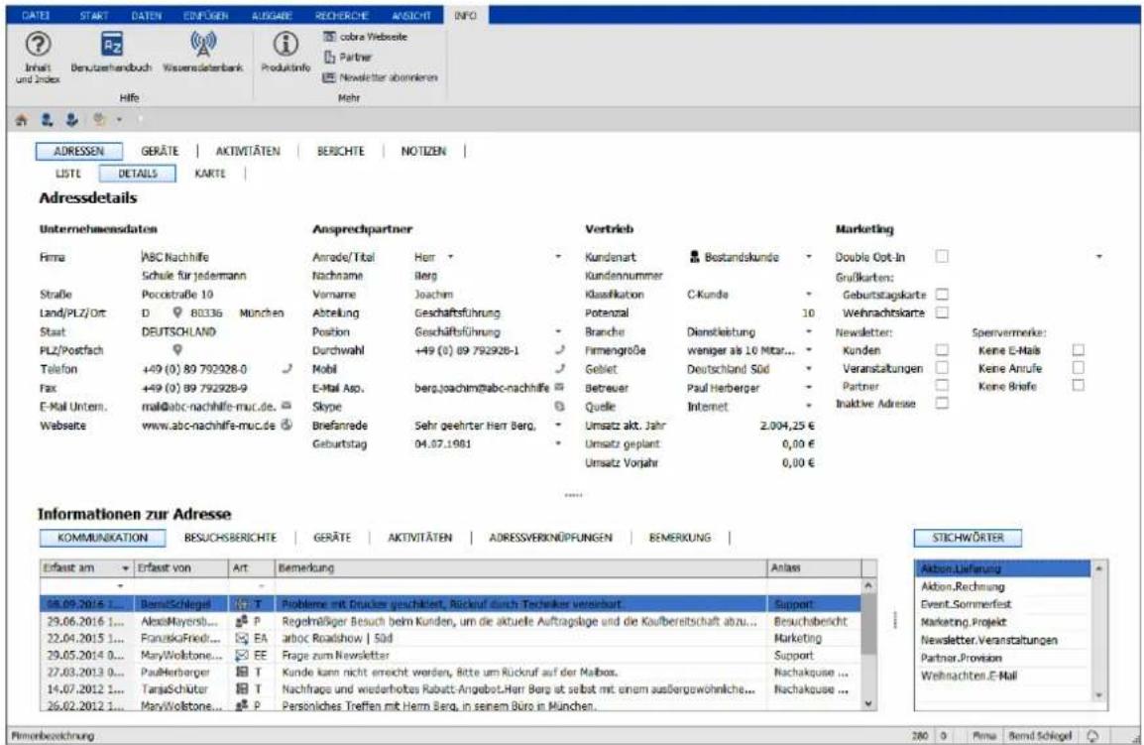
Task: Enable Weihnachtskarte checkbox
Action: (x=942, y=312)
